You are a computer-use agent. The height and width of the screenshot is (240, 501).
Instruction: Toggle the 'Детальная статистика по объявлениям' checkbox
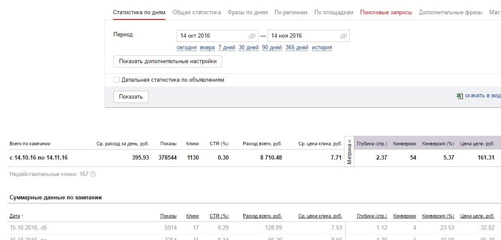tap(116, 80)
